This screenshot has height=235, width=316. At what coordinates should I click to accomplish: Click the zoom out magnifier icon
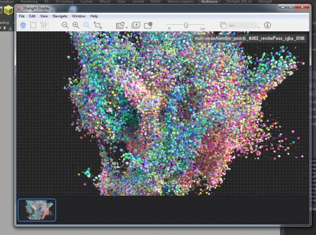[65, 25]
